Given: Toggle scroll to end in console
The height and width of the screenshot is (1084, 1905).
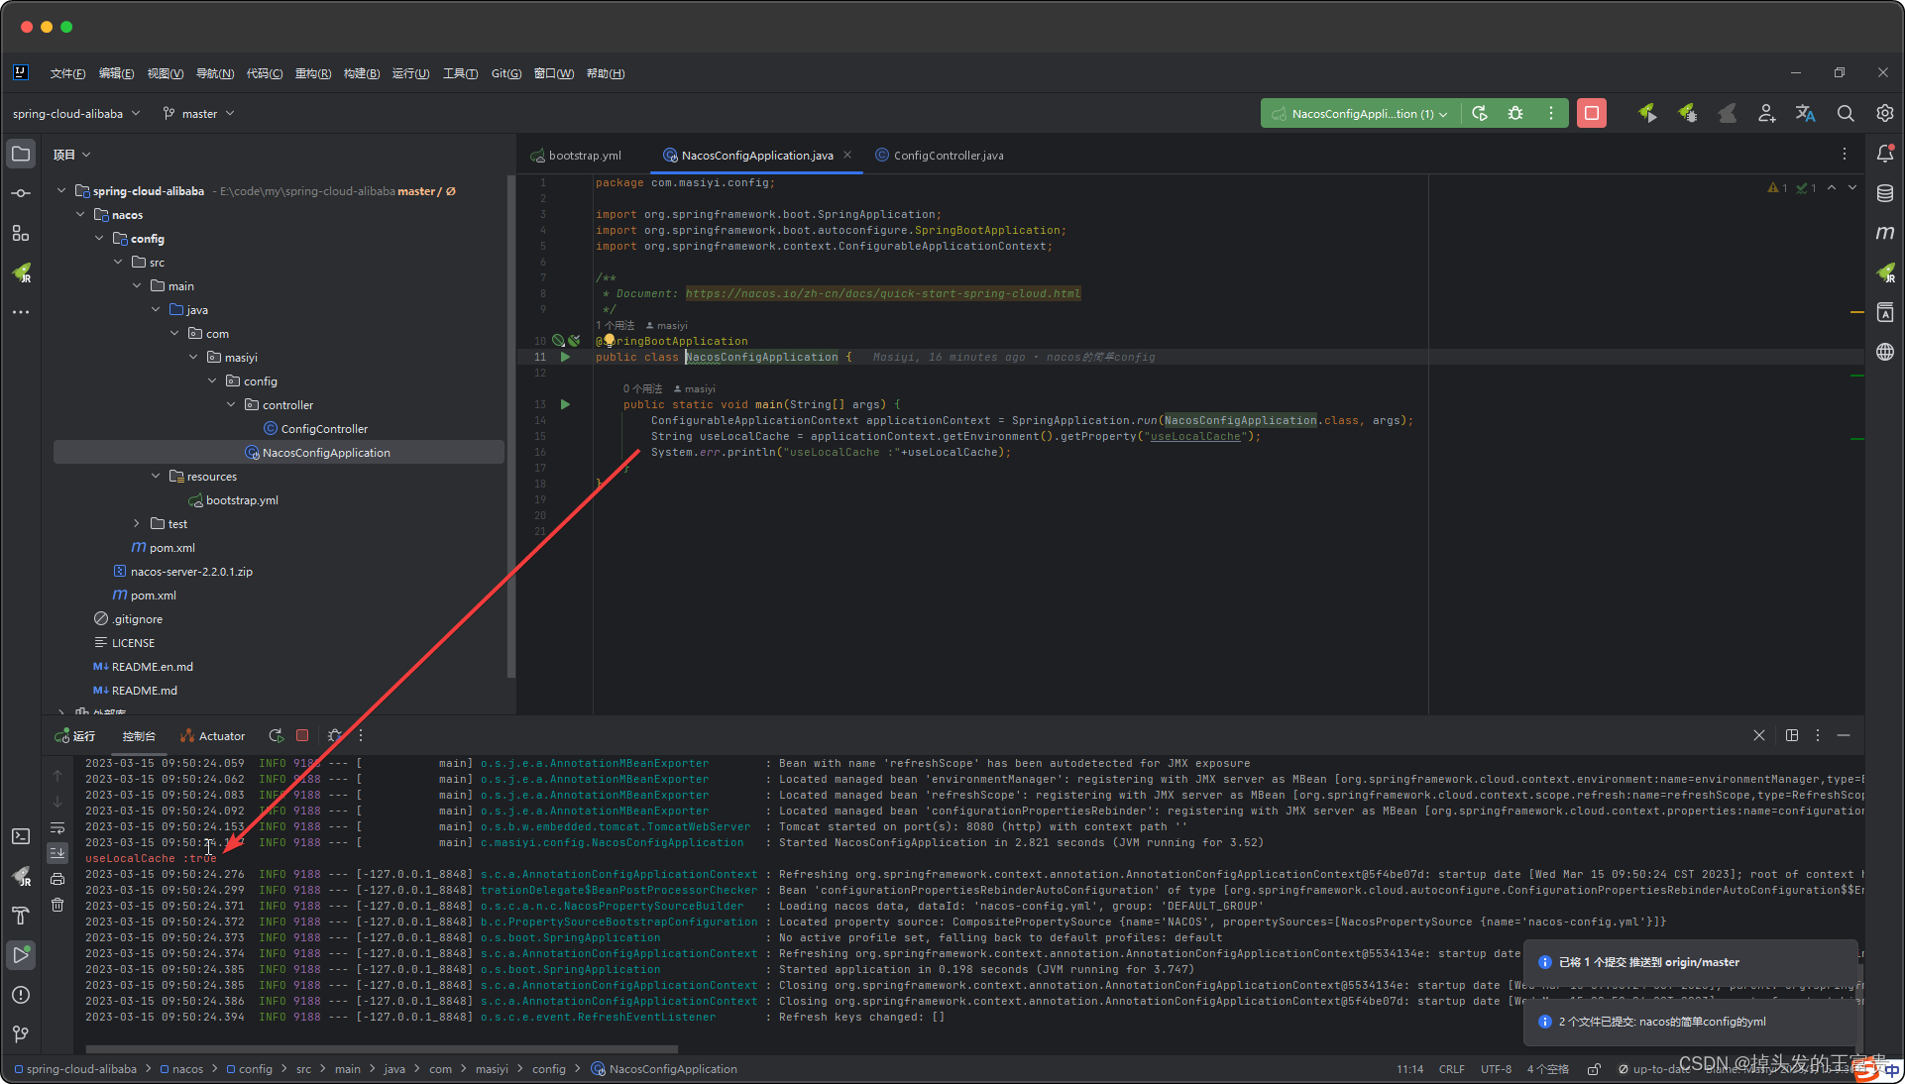Looking at the screenshot, I should coord(57,852).
